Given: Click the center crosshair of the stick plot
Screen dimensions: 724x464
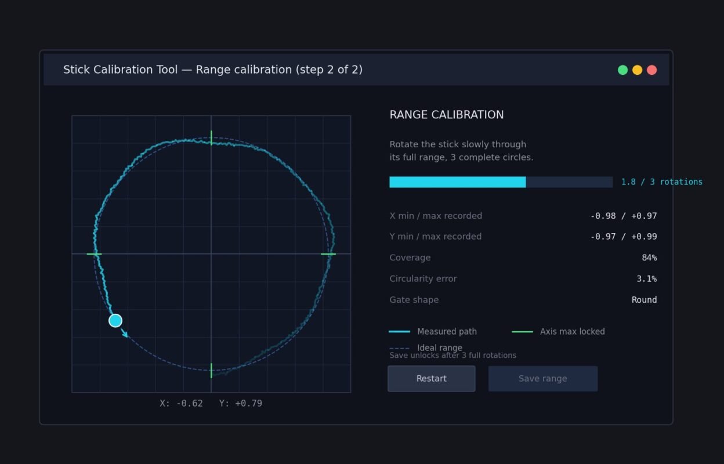Looking at the screenshot, I should (x=211, y=254).
